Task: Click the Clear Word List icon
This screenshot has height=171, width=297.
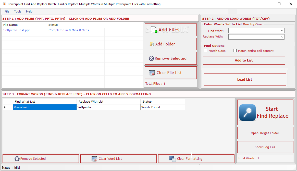Action: (x=94, y=159)
